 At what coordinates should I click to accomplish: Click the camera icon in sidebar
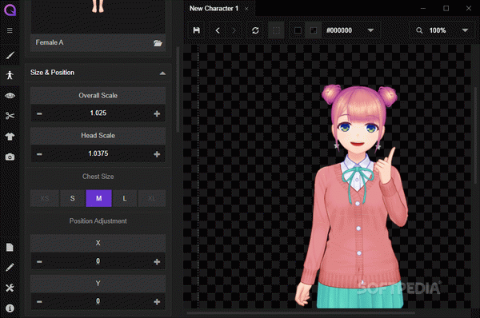tap(10, 157)
